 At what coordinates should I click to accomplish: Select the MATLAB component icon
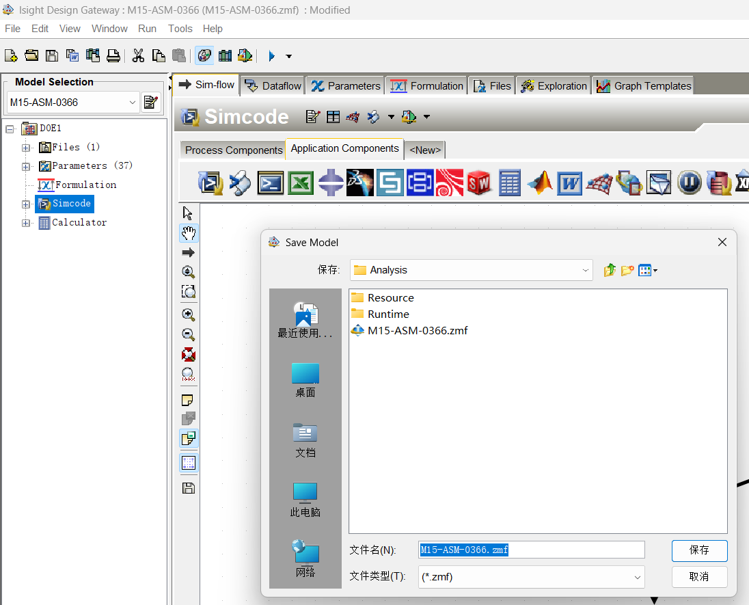(540, 183)
